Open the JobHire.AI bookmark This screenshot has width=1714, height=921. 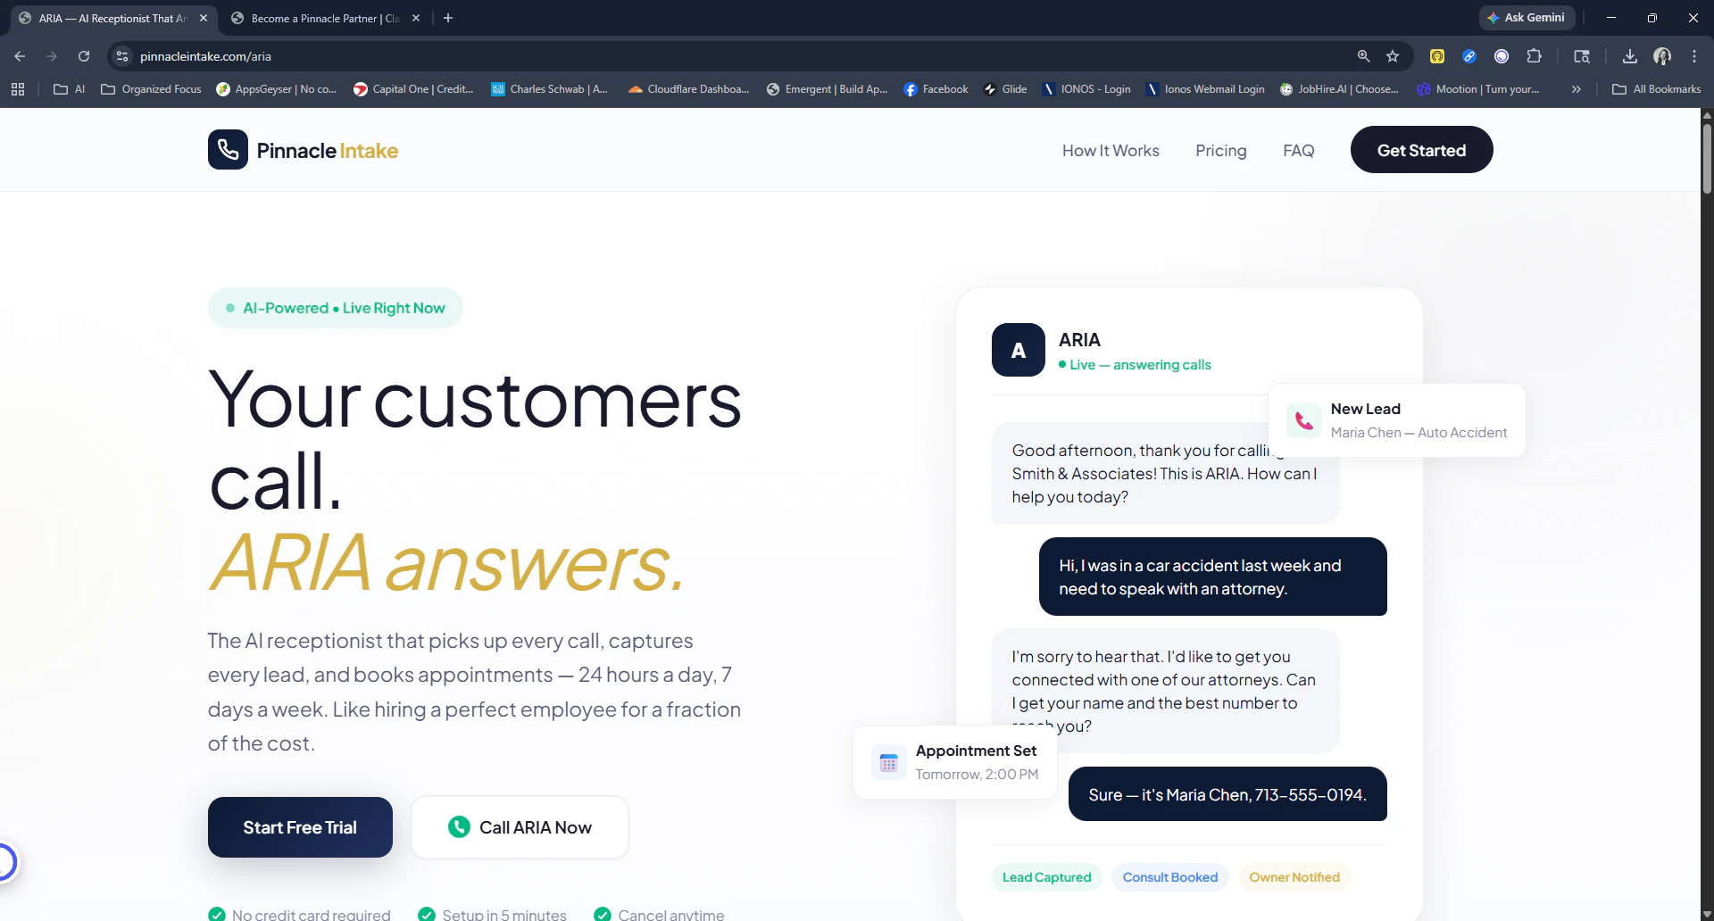point(1339,89)
